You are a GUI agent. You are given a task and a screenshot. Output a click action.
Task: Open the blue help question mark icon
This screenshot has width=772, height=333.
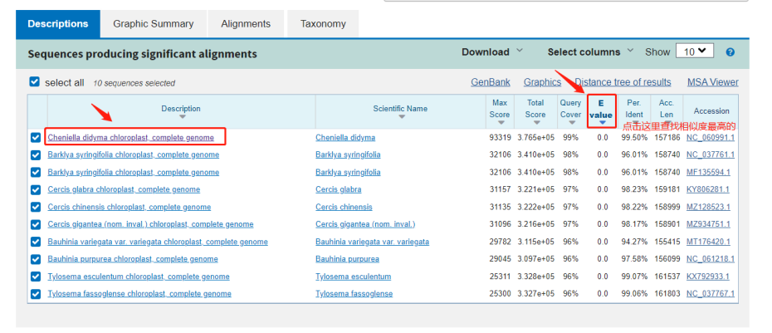point(730,51)
